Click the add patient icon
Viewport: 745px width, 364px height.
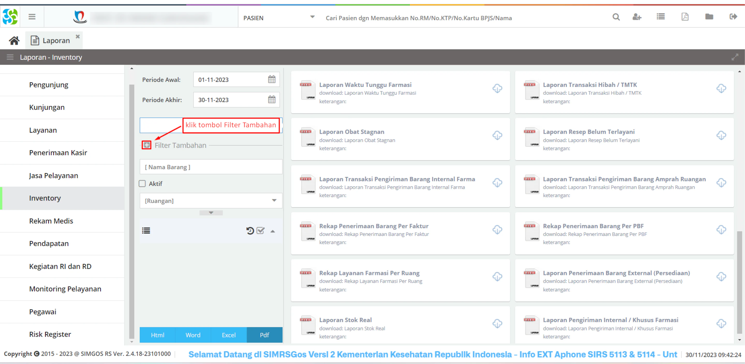pyautogui.click(x=637, y=17)
